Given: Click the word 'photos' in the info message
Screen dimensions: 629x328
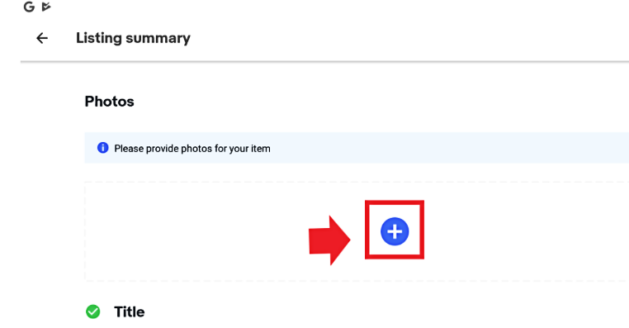Looking at the screenshot, I should click(196, 149).
